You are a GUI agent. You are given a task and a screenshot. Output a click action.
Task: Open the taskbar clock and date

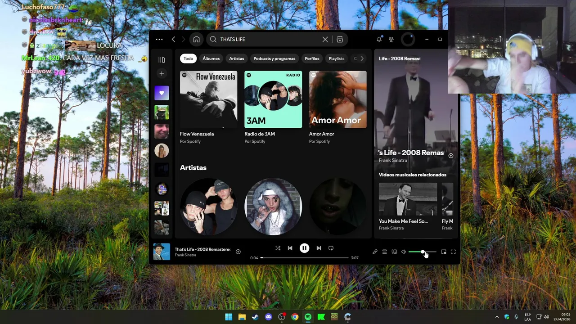[x=563, y=317]
